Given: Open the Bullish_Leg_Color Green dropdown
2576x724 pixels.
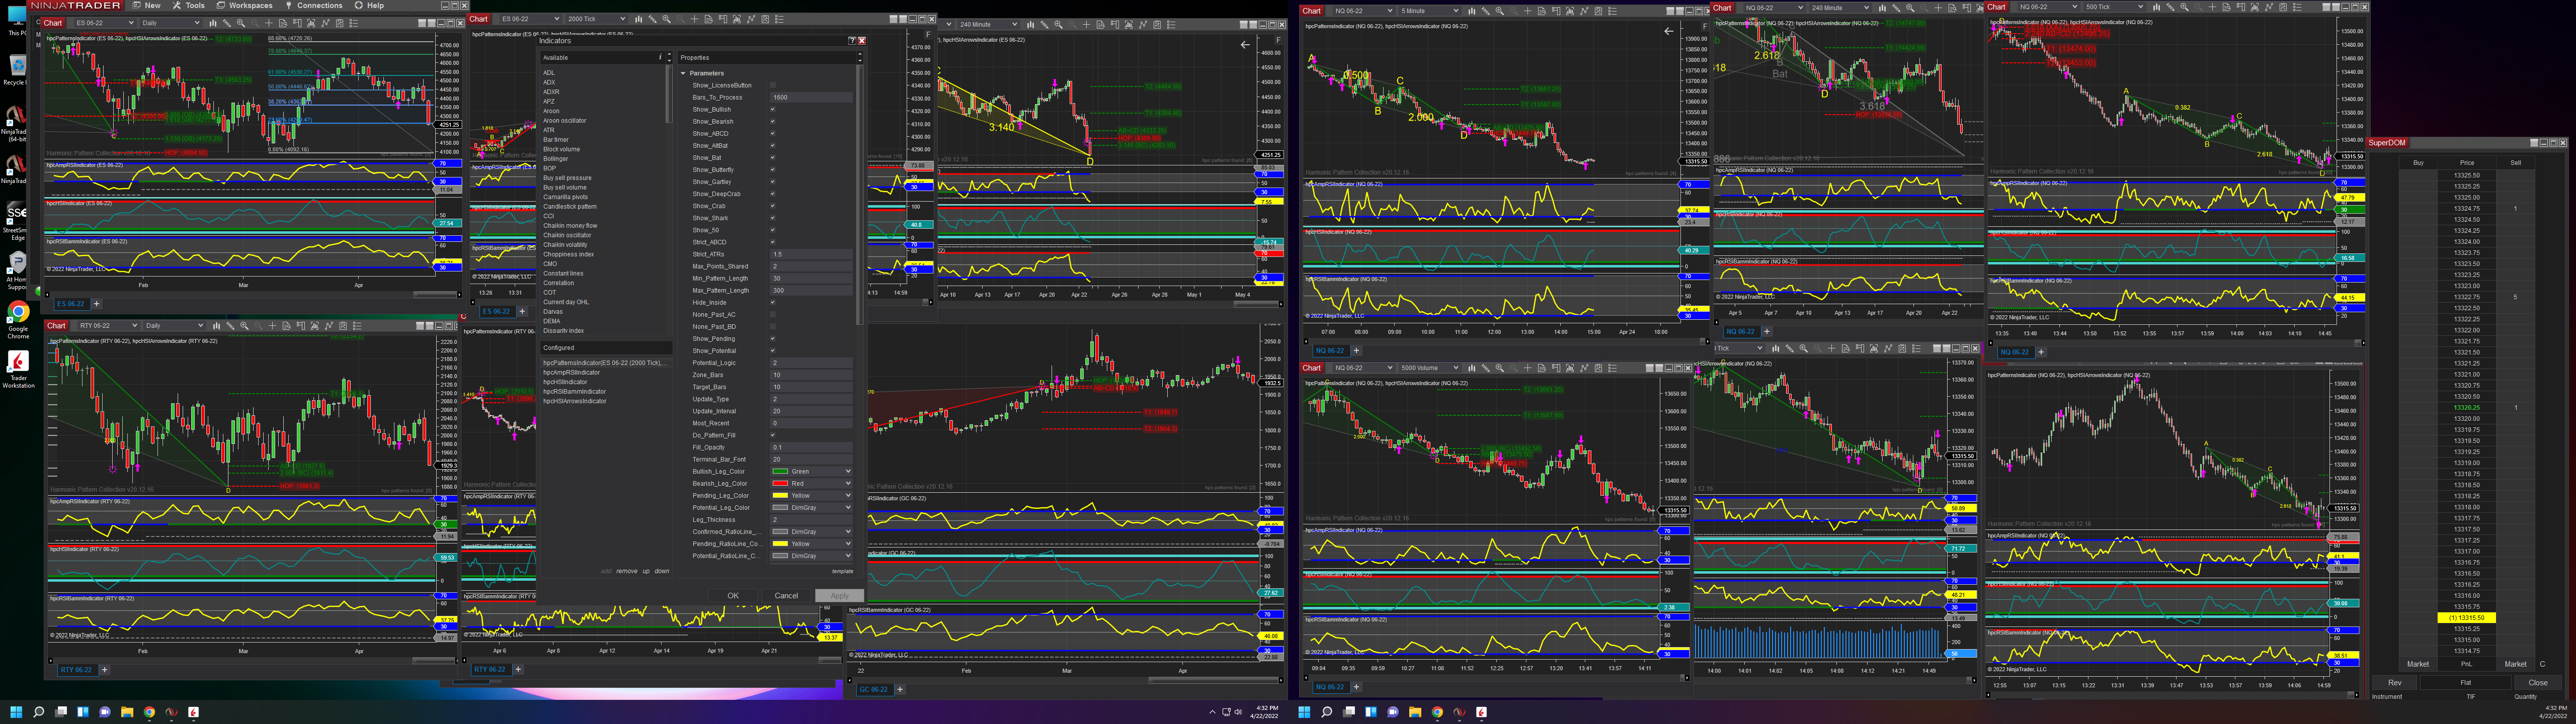Looking at the screenshot, I should coord(848,471).
